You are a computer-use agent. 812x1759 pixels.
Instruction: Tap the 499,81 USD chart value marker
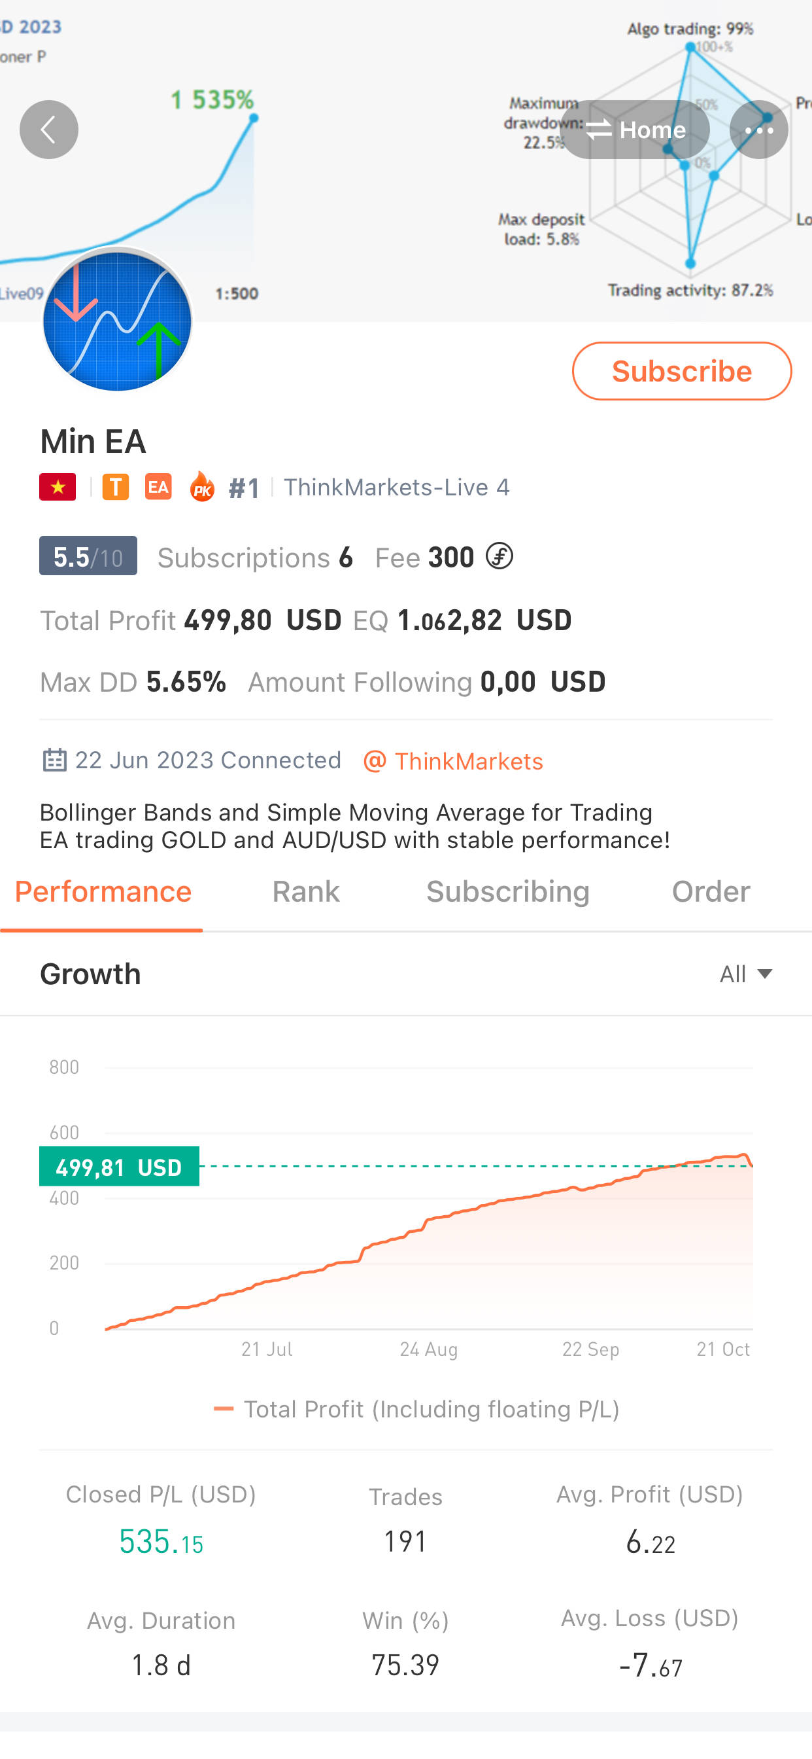point(120,1166)
